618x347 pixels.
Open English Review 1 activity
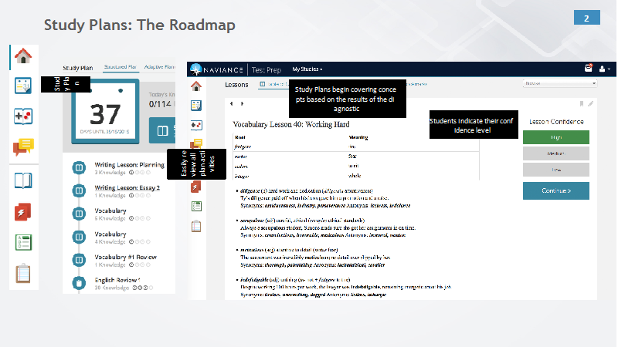(x=117, y=280)
